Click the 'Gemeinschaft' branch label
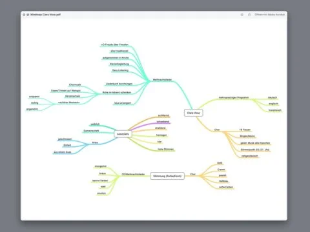The image size is (310, 232). pos(91,131)
